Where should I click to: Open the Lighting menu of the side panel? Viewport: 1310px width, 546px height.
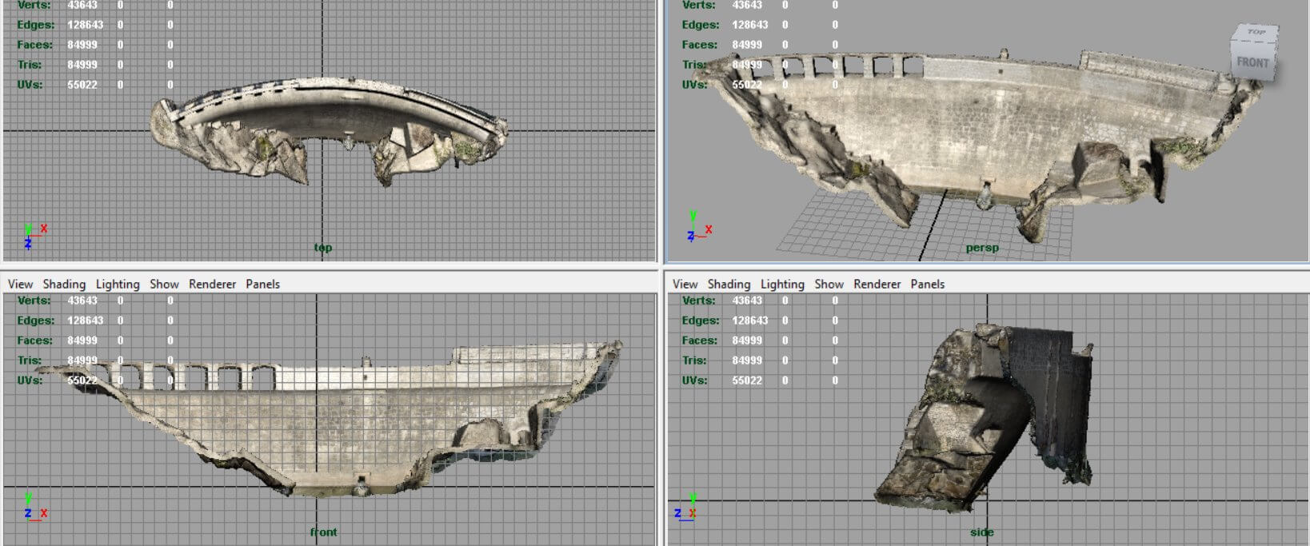[782, 284]
